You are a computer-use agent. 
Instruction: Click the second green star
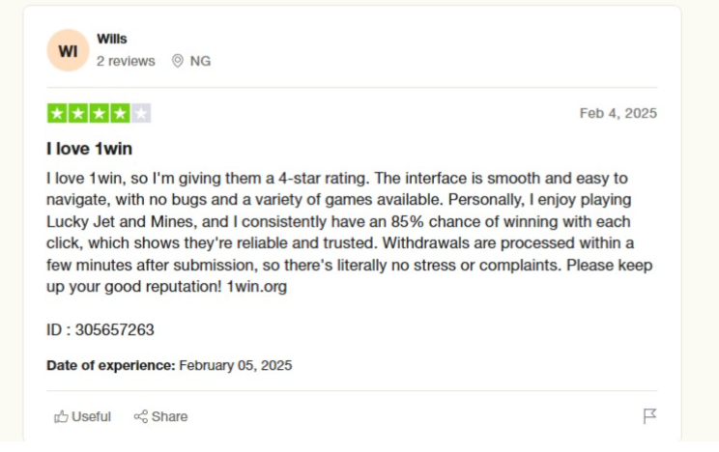pos(78,113)
